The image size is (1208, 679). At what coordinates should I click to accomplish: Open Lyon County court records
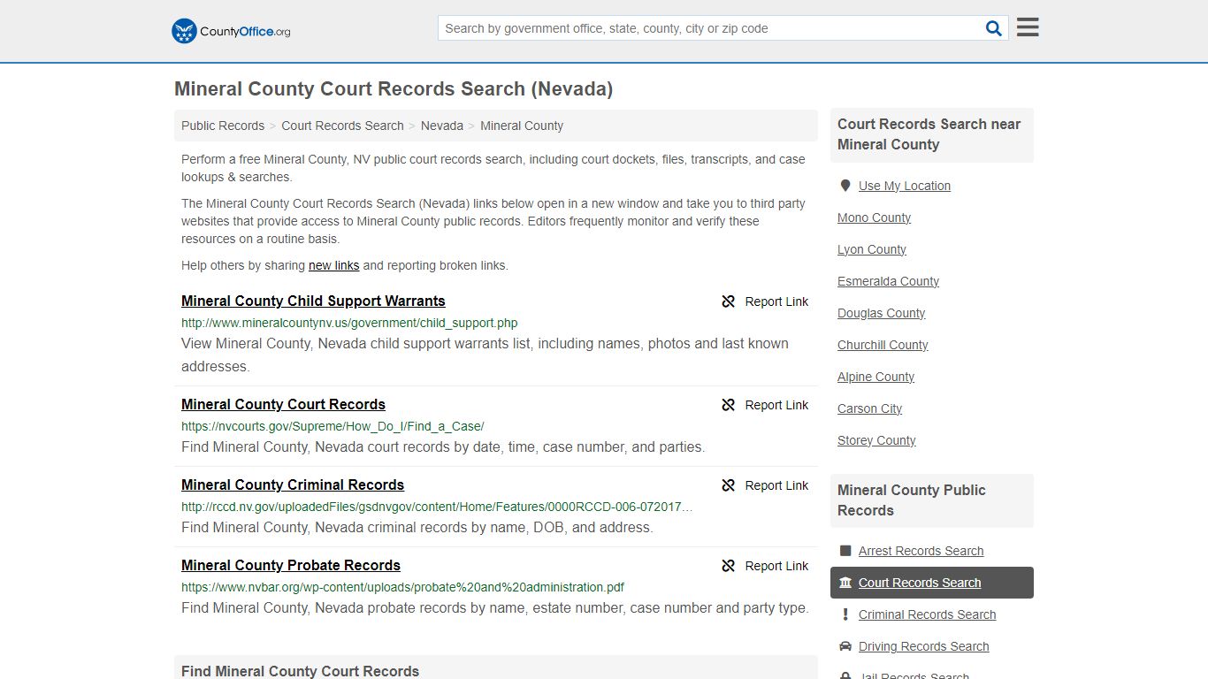pos(872,249)
